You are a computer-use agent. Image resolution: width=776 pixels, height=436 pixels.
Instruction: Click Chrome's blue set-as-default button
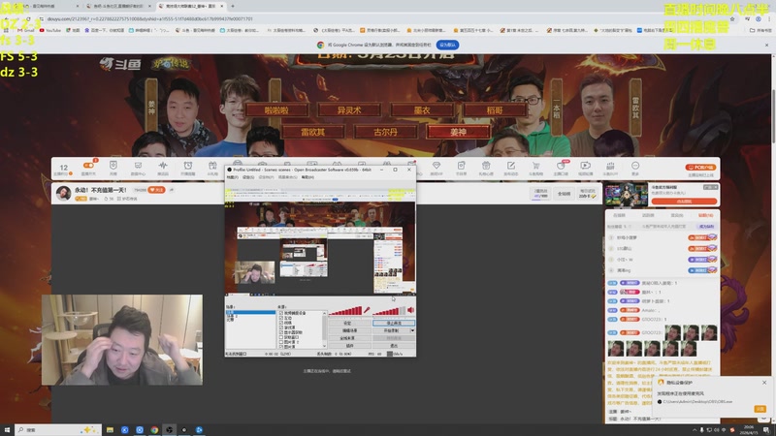447,45
